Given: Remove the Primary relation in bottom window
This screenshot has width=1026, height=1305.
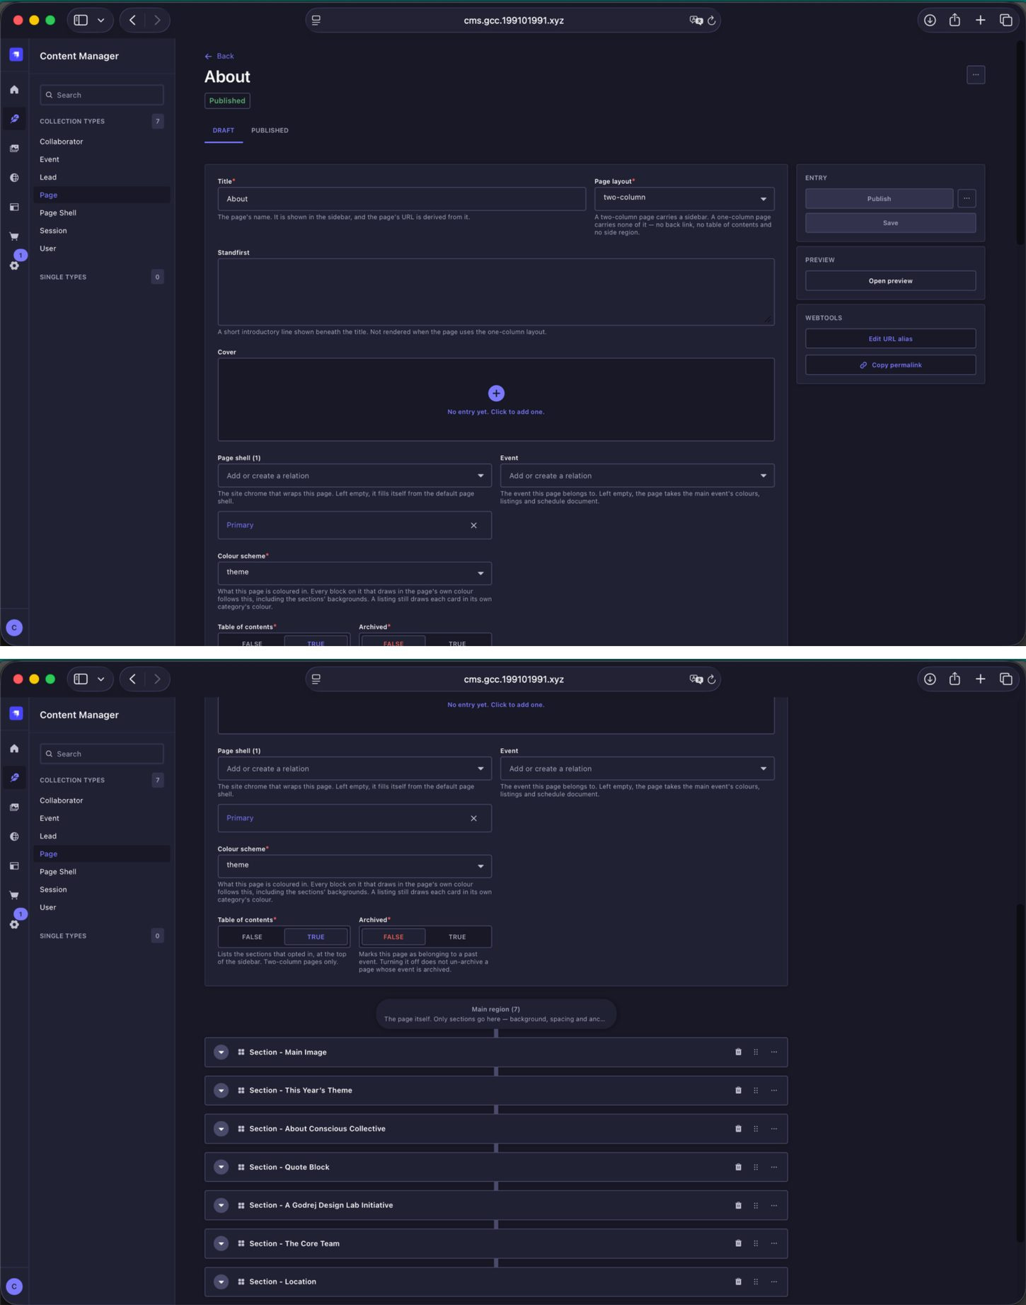Looking at the screenshot, I should coord(473,818).
